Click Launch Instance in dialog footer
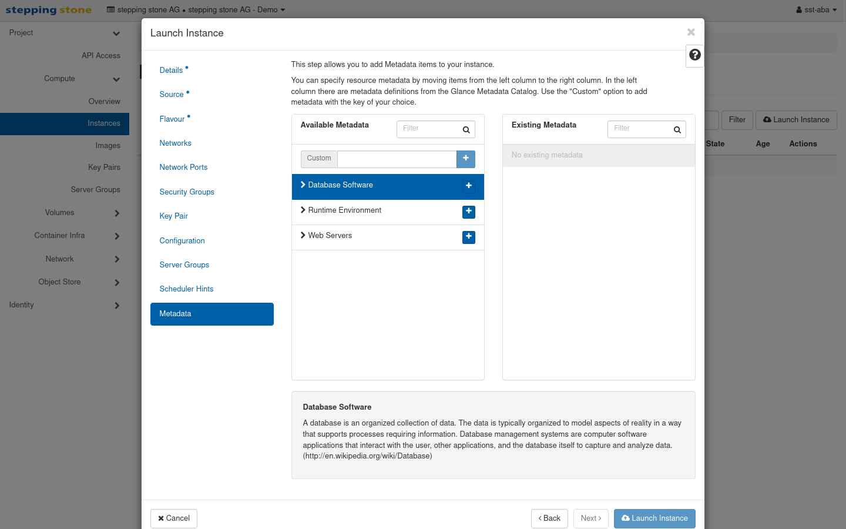Viewport: 846px width, 529px height. coord(654,518)
